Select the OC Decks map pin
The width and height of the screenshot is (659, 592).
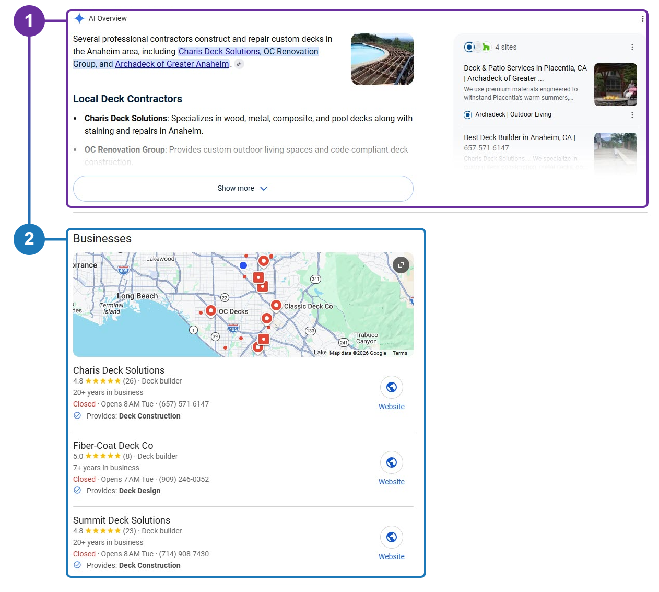[x=211, y=310]
